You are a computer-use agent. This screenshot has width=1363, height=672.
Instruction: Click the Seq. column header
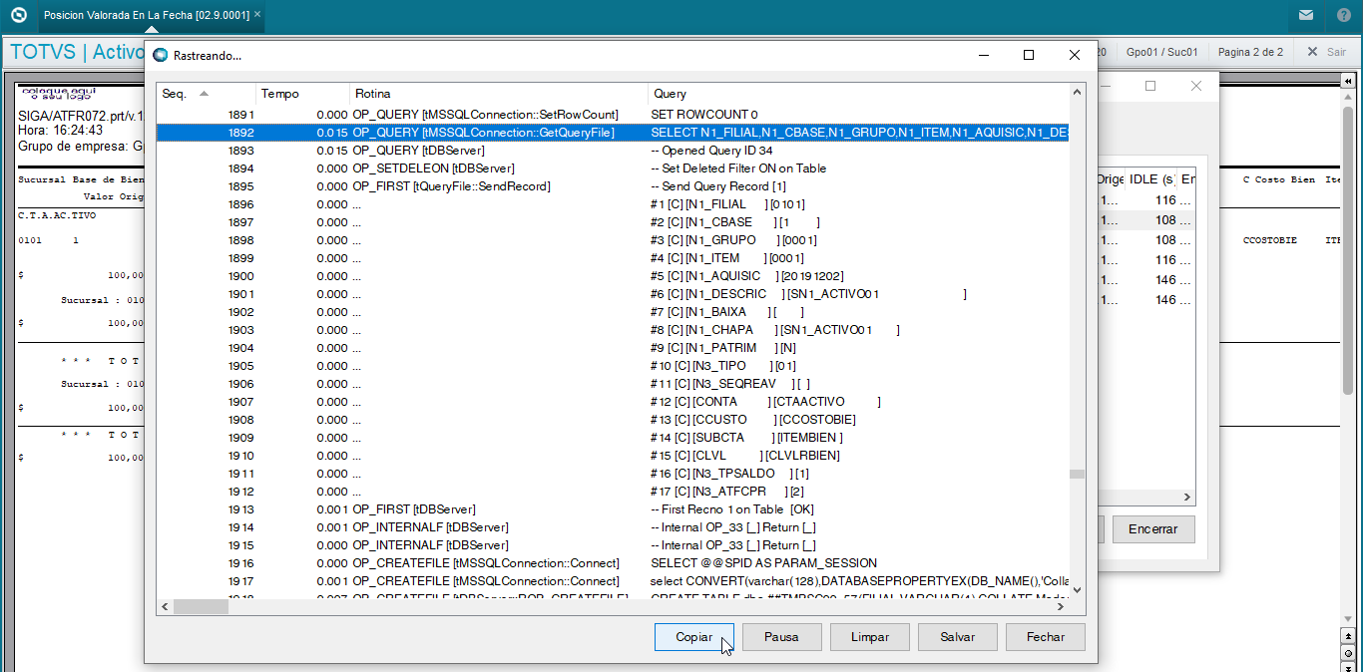(x=207, y=94)
